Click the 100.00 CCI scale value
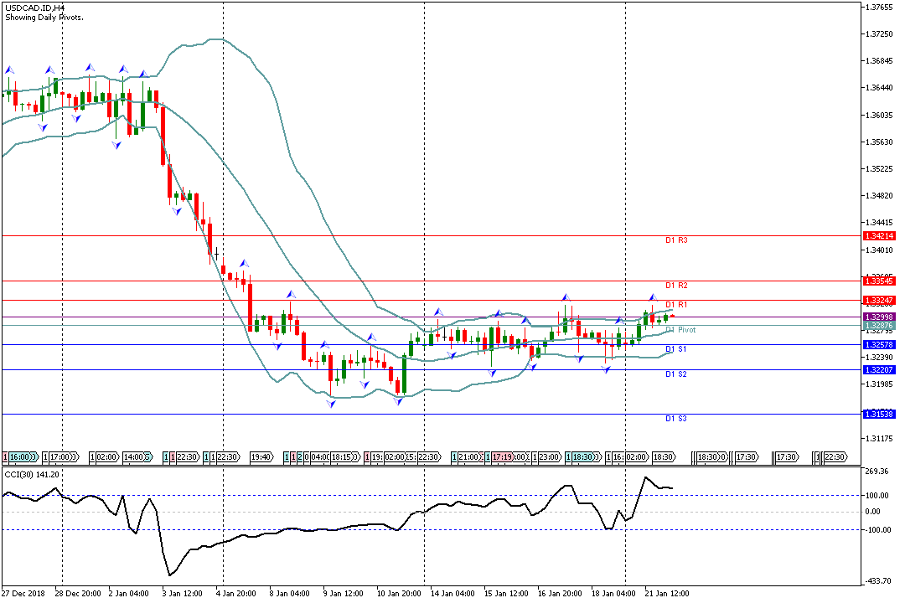 tap(877, 495)
